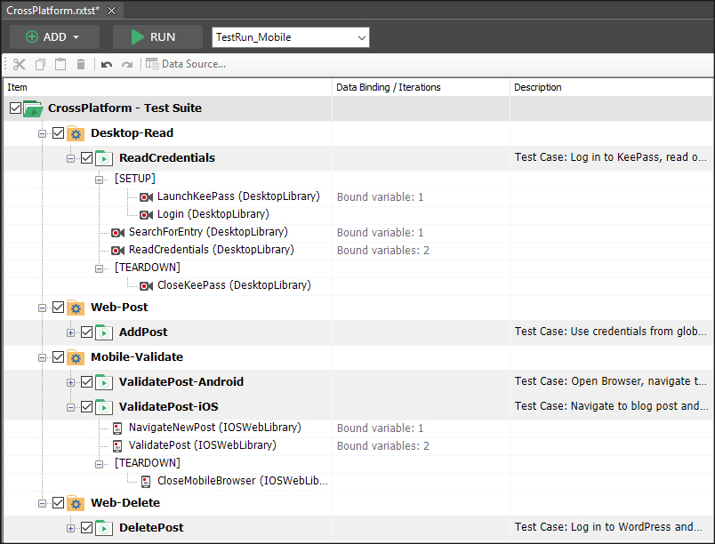Click the Description column header
Screen dimensions: 715x544
tap(611, 87)
